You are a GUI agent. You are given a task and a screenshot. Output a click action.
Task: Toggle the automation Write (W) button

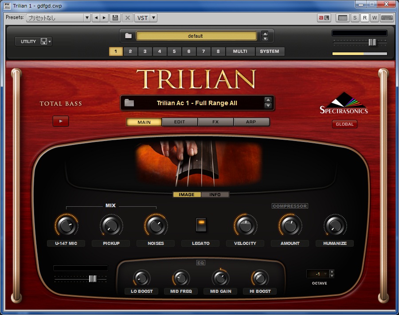(x=374, y=18)
